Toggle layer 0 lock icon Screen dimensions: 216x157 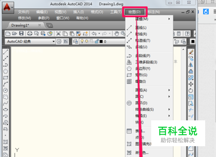click(97, 41)
